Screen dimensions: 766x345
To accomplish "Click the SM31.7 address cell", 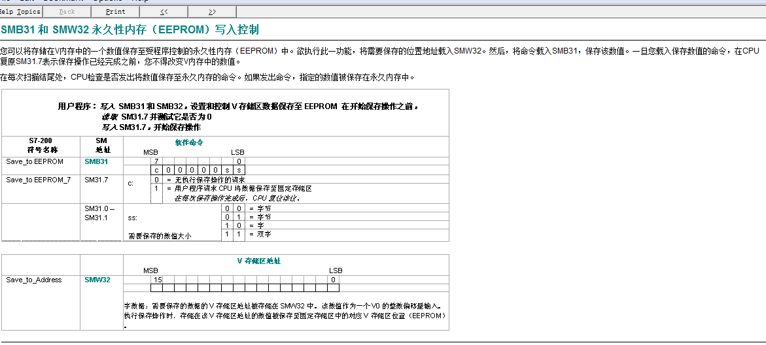I will pos(96,179).
